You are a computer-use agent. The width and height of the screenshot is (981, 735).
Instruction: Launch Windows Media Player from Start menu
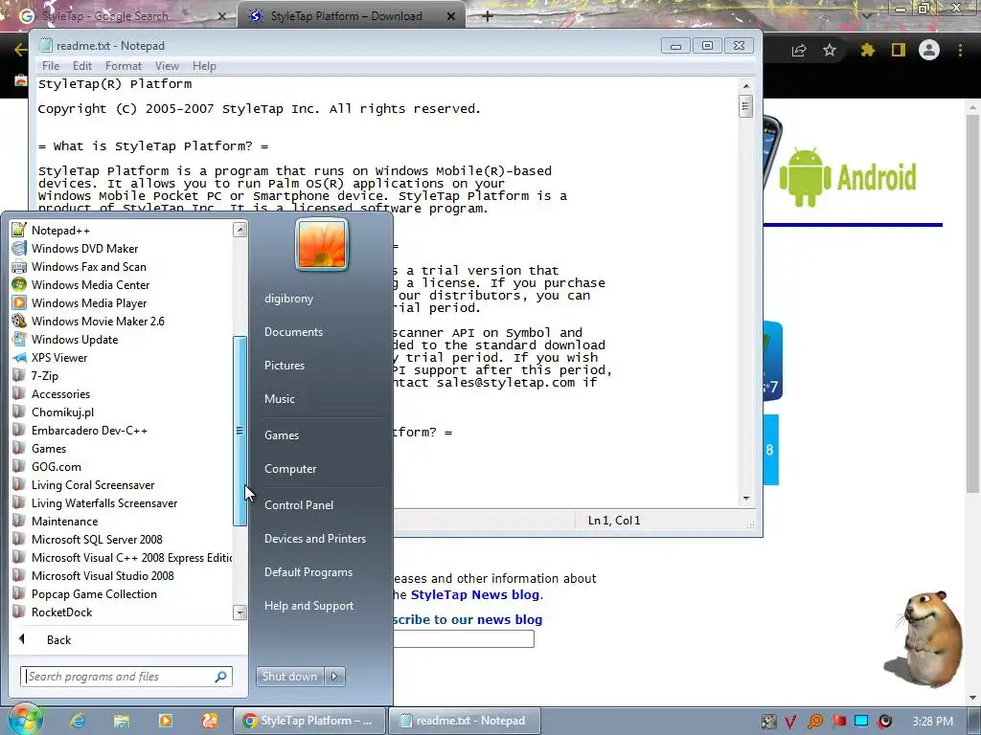pyautogui.click(x=89, y=302)
